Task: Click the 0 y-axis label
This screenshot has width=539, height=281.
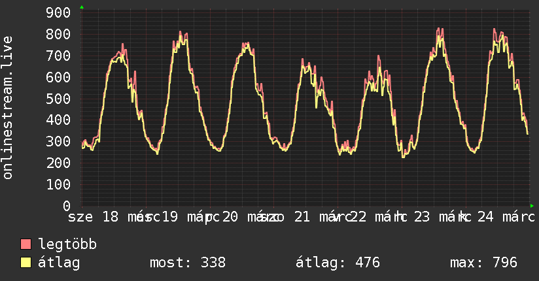Action: [67, 206]
